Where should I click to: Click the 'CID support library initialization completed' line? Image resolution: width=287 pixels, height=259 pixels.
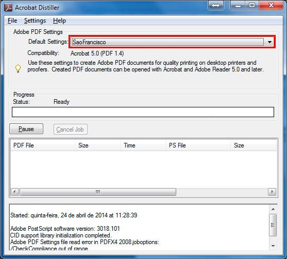61,235
